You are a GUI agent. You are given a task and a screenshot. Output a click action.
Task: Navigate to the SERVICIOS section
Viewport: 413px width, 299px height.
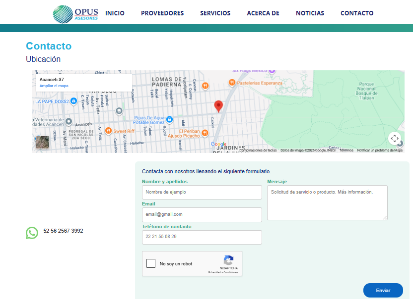pos(215,13)
